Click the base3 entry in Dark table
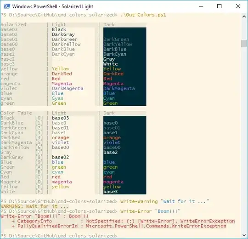248x239 pixels. pos(111,192)
